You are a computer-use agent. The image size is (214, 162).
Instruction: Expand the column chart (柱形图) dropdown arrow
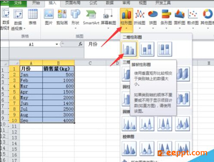point(126,28)
